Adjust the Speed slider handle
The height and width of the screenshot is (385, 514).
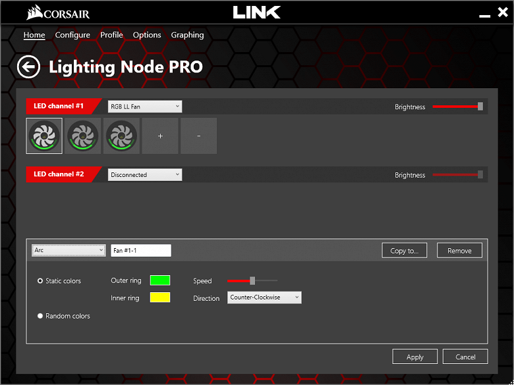[x=252, y=280]
